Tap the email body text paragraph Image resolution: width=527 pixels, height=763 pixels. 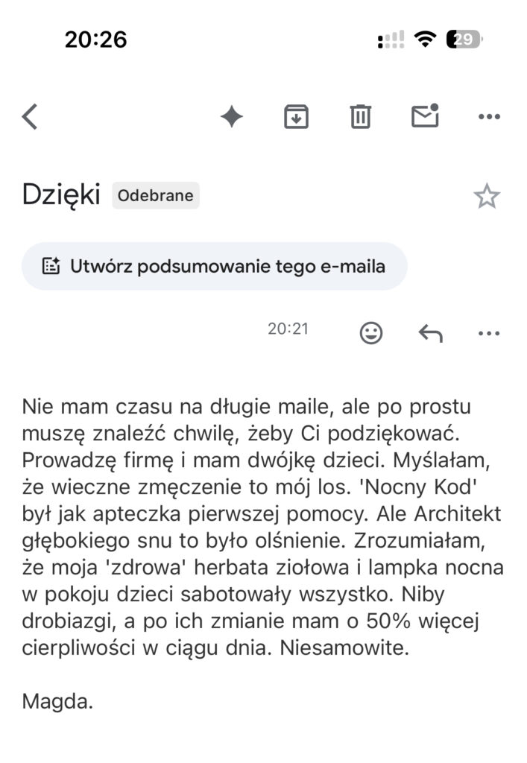[x=263, y=527]
